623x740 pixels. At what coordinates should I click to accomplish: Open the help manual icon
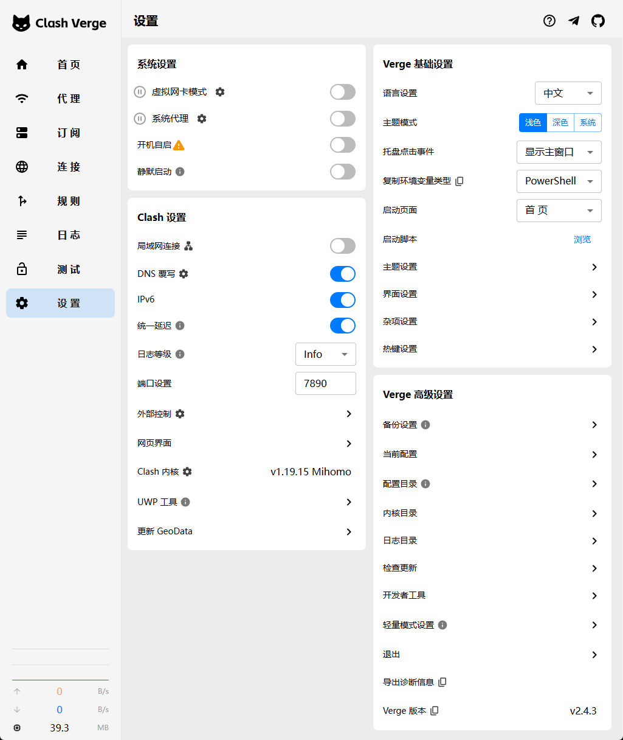click(549, 21)
